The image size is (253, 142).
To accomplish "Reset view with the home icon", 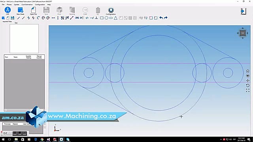I will coord(248,71).
